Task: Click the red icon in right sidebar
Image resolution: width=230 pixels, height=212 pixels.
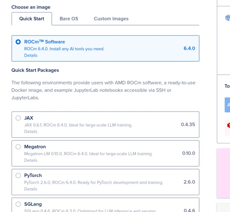Action: coord(228,125)
